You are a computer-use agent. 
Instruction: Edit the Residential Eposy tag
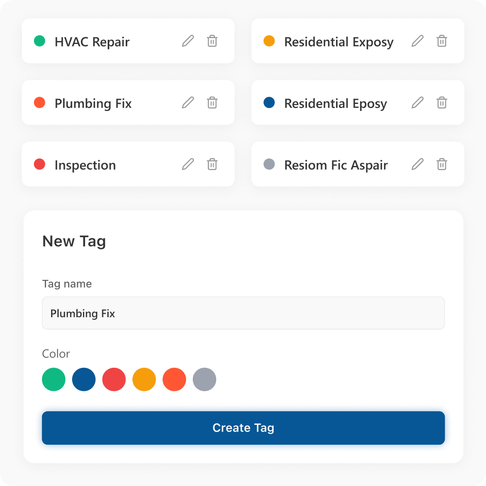(418, 103)
